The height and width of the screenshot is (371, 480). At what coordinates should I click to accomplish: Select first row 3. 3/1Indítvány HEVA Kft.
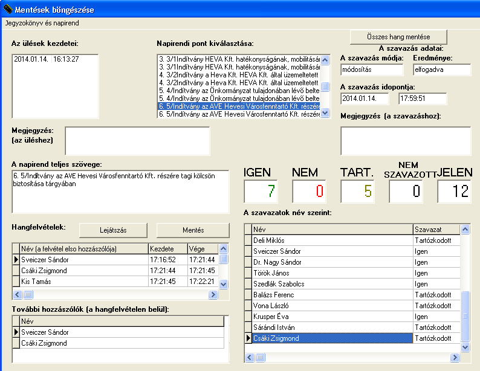coord(239,59)
